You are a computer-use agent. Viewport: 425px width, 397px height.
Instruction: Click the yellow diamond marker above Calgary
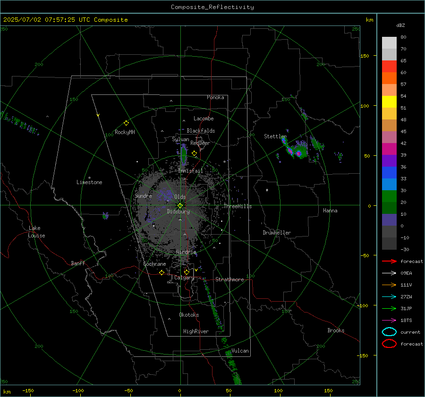(187, 272)
